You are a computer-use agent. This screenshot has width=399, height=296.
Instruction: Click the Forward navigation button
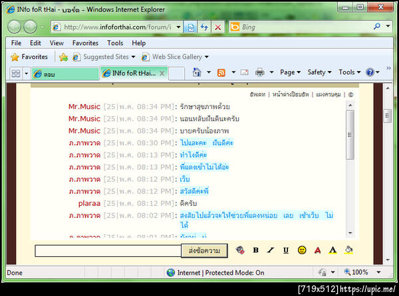click(30, 27)
